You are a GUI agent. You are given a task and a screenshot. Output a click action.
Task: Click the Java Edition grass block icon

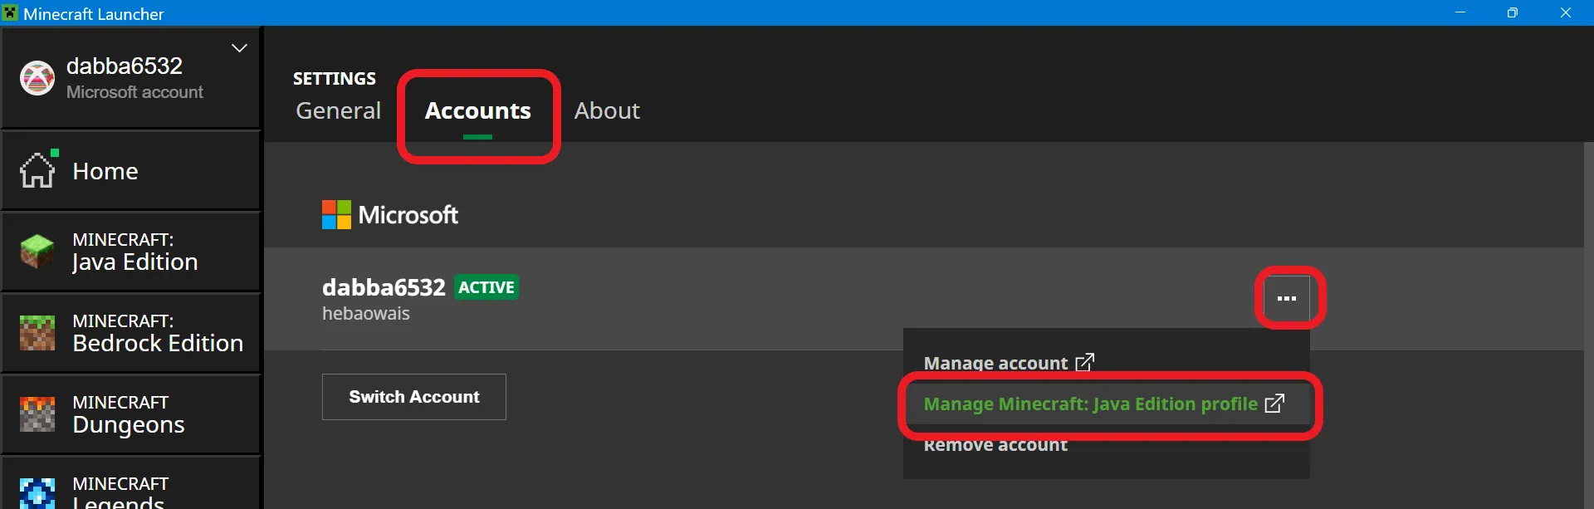pyautogui.click(x=37, y=252)
